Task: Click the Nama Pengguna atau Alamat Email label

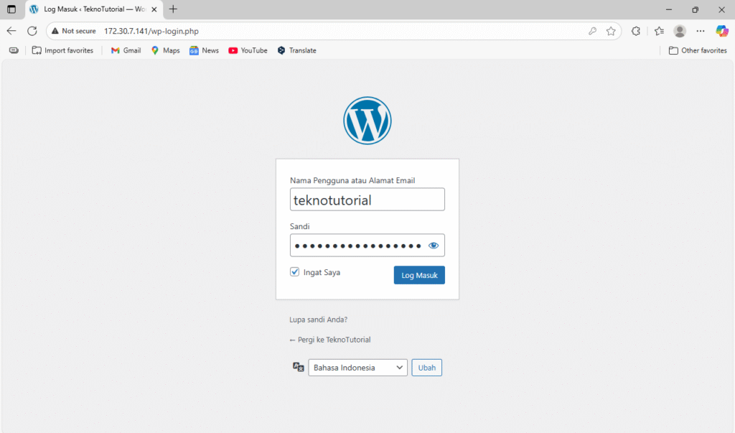Action: (352, 180)
